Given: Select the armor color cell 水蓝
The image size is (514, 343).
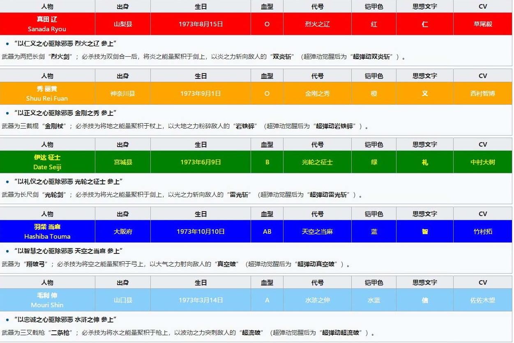Looking at the screenshot, I should [x=374, y=300].
